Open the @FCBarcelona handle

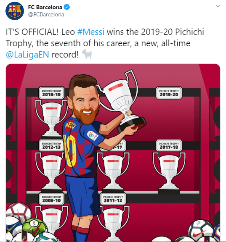[46, 15]
